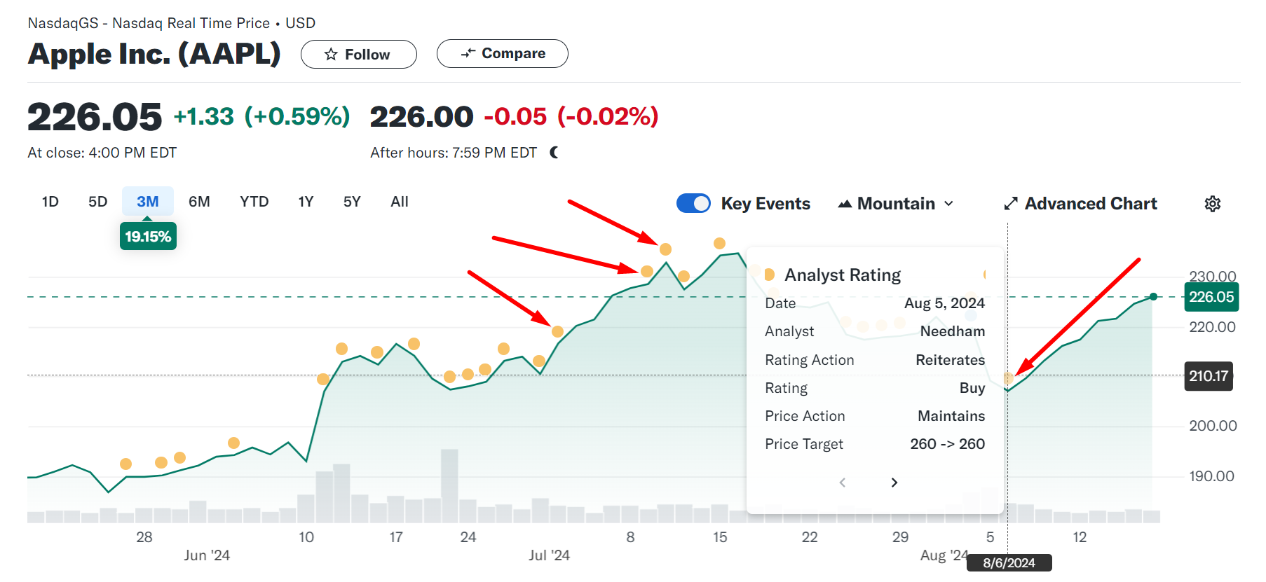The width and height of the screenshot is (1266, 582).
Task: Expand the Mountain chart type dropdown
Action: 948,204
